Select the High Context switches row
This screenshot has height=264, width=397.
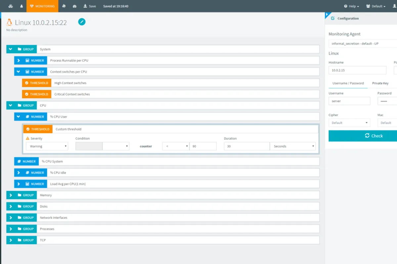[171, 83]
